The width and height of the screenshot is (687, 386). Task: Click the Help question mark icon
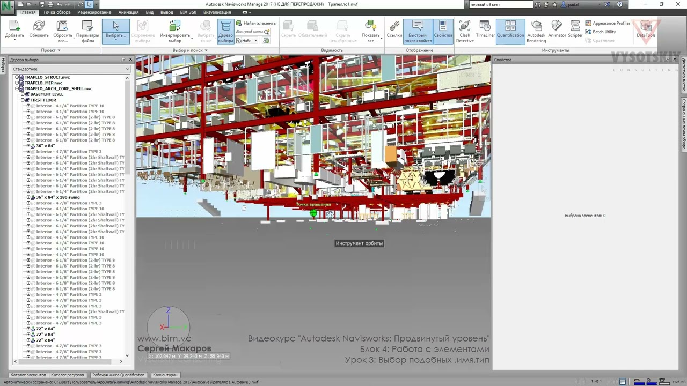[620, 4]
